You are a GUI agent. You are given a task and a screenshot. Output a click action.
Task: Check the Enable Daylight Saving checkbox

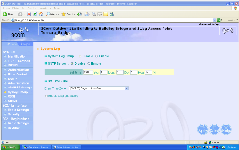[47, 96]
